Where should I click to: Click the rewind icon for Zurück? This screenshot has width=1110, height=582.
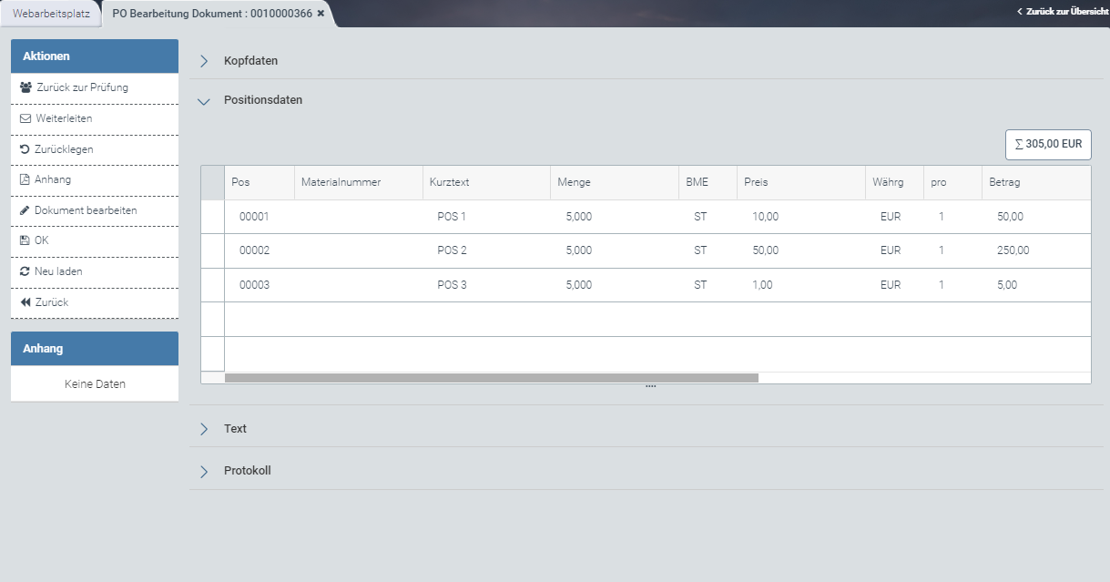(x=25, y=302)
